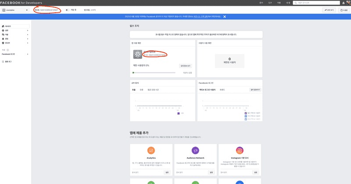
Task: Click the app ID under example app name
Action: 155,55
